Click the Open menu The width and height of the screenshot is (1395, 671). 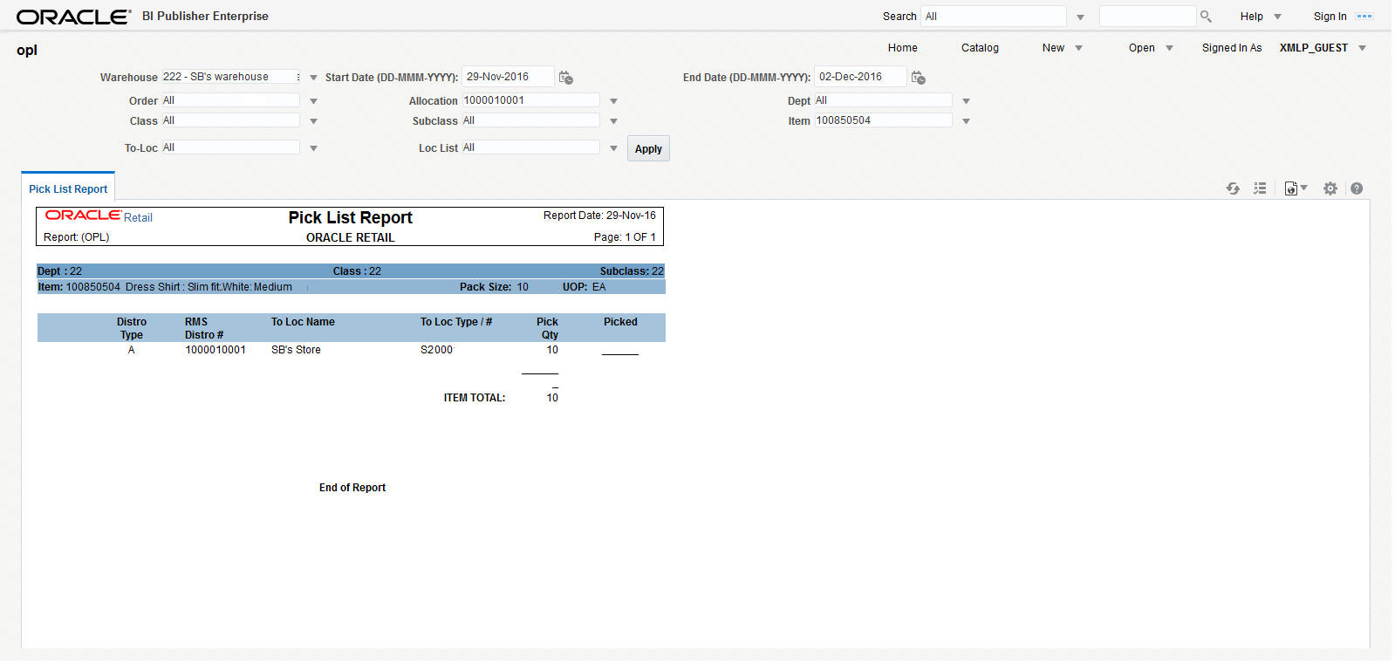point(1141,48)
